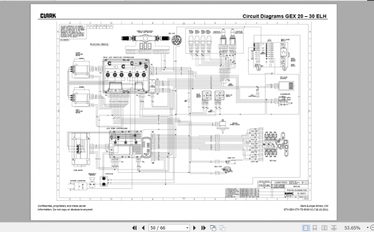
Task: Click the confidential proprietary notice text
Action: point(65,208)
